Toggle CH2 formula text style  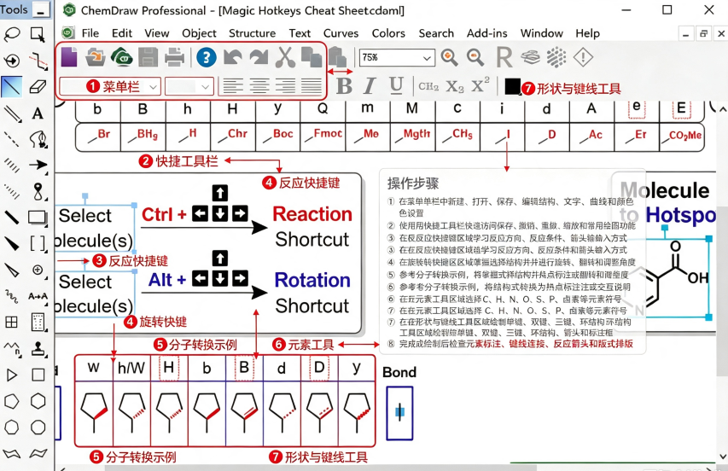pos(428,86)
